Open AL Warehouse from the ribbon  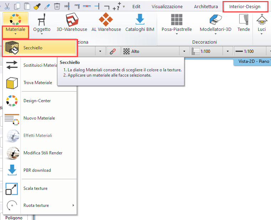(x=106, y=22)
